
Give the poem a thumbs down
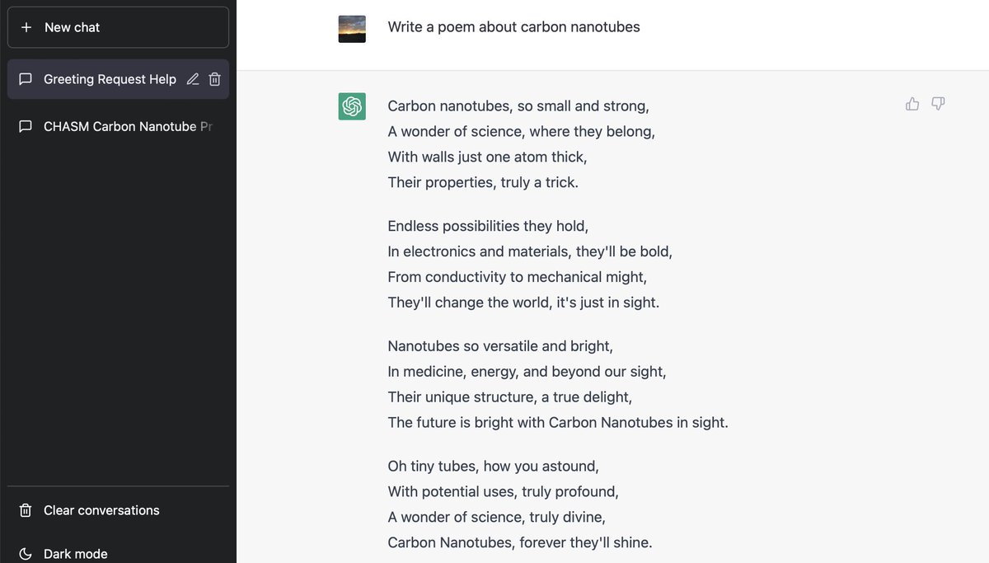pyautogui.click(x=938, y=104)
